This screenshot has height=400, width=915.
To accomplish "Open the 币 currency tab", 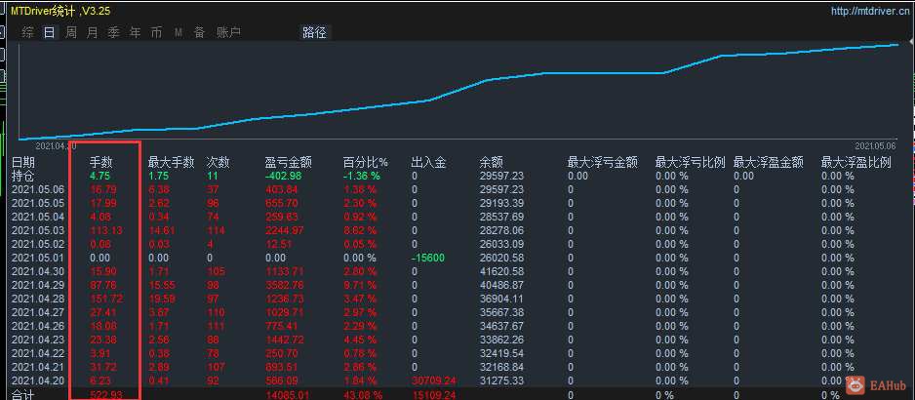I will (156, 33).
